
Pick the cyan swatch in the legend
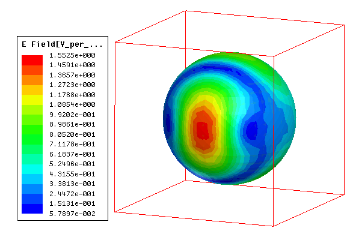(x=32, y=169)
